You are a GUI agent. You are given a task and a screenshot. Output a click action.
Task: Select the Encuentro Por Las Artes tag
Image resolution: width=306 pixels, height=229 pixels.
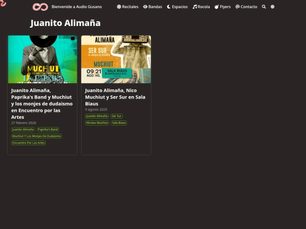(28, 142)
